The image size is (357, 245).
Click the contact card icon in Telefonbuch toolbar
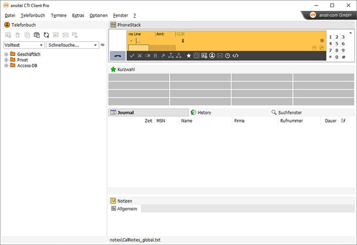[x=56, y=35]
